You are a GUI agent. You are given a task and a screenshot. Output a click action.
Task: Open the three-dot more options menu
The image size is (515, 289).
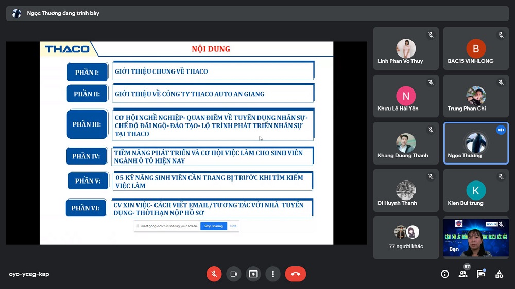pos(272,274)
